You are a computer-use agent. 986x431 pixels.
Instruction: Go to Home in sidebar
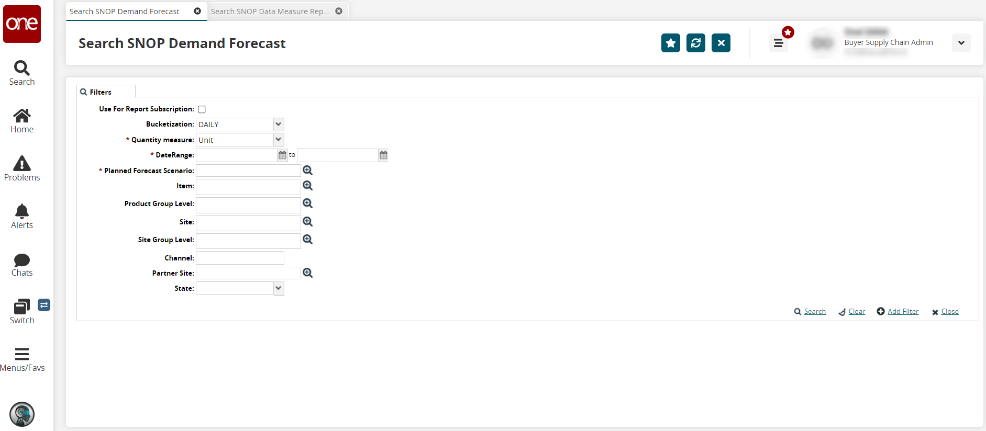click(x=22, y=121)
